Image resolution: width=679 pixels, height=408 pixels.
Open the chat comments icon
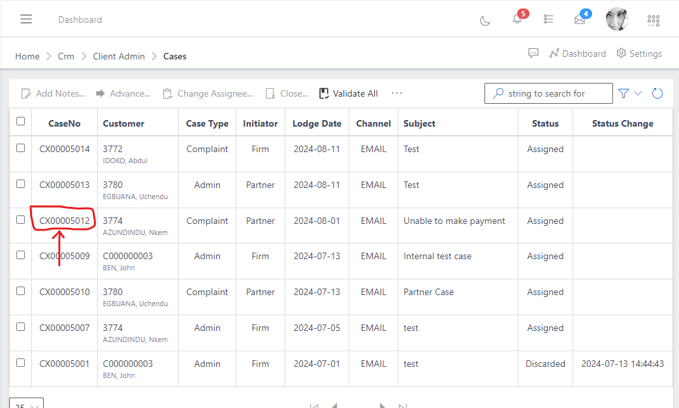533,54
